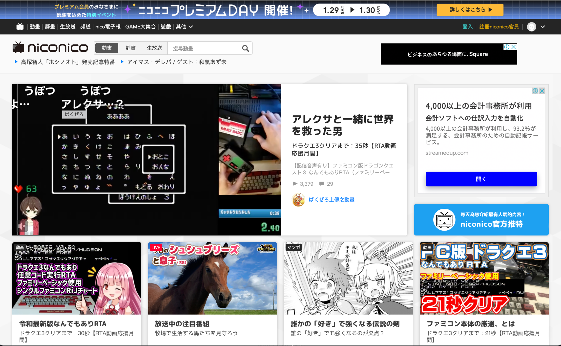The width and height of the screenshot is (561, 346).
Task: Select the 生放送 search mode
Action: [154, 48]
